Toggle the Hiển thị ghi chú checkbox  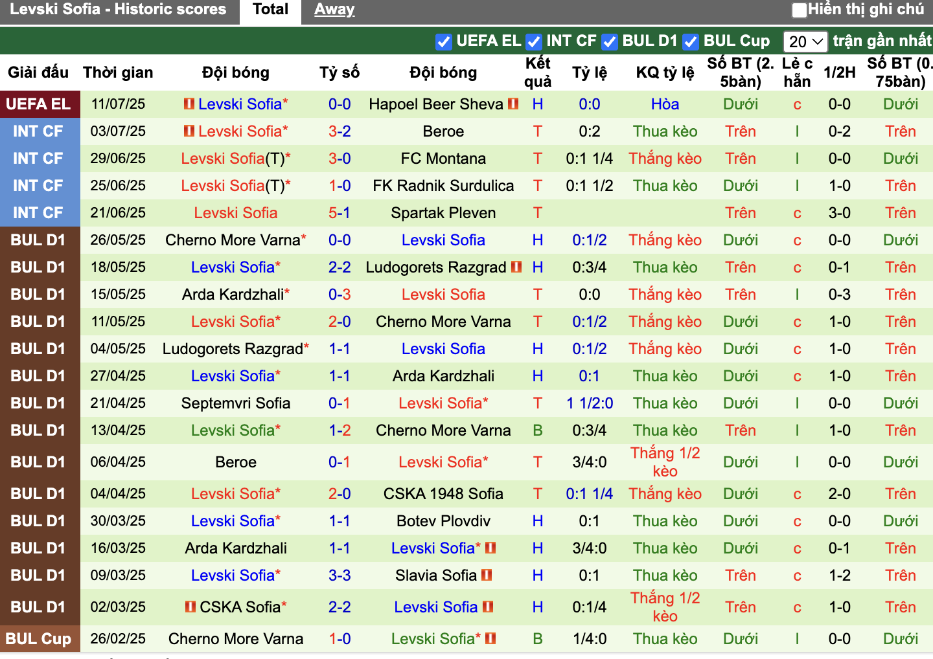800,10
